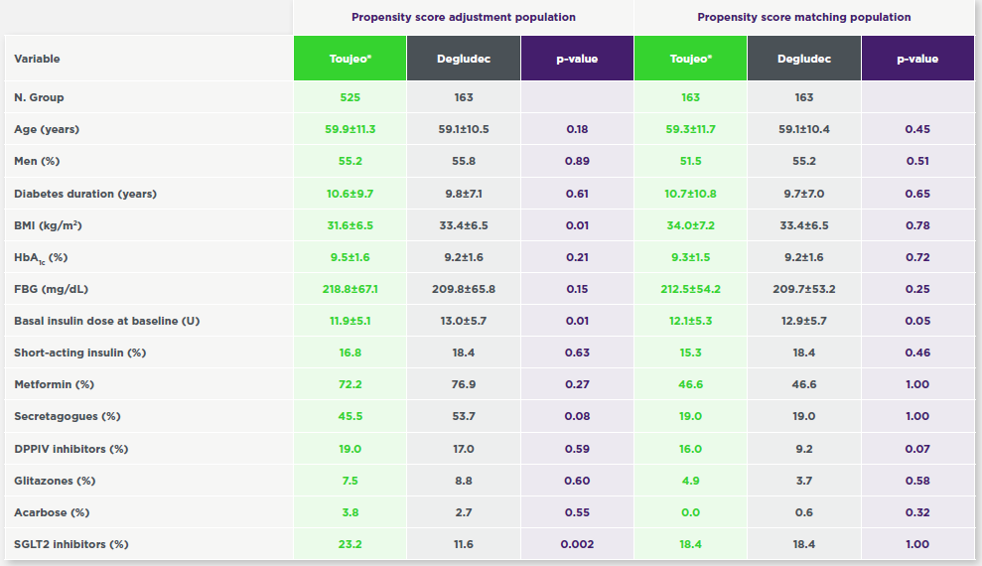Select the FBG value 218.8±67.1 cell

click(x=350, y=289)
